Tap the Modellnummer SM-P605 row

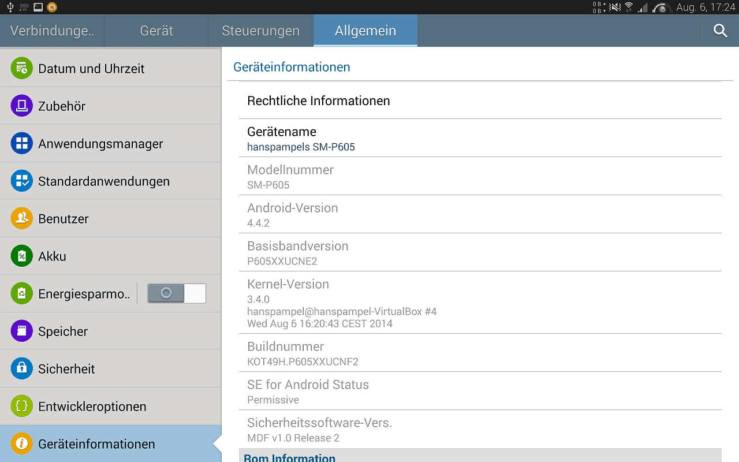click(x=480, y=176)
